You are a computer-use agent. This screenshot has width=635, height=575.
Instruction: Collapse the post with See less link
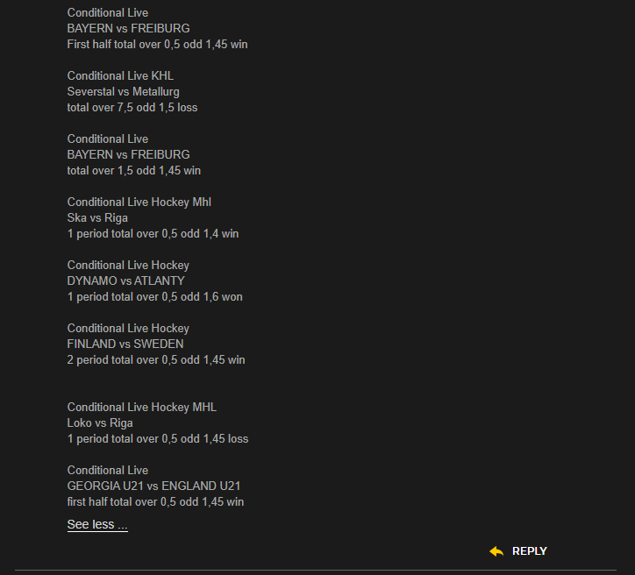point(97,524)
